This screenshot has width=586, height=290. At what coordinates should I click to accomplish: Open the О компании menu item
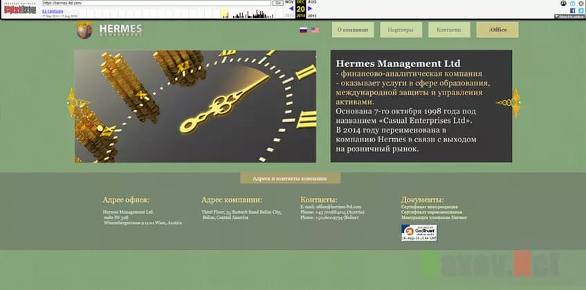[353, 30]
